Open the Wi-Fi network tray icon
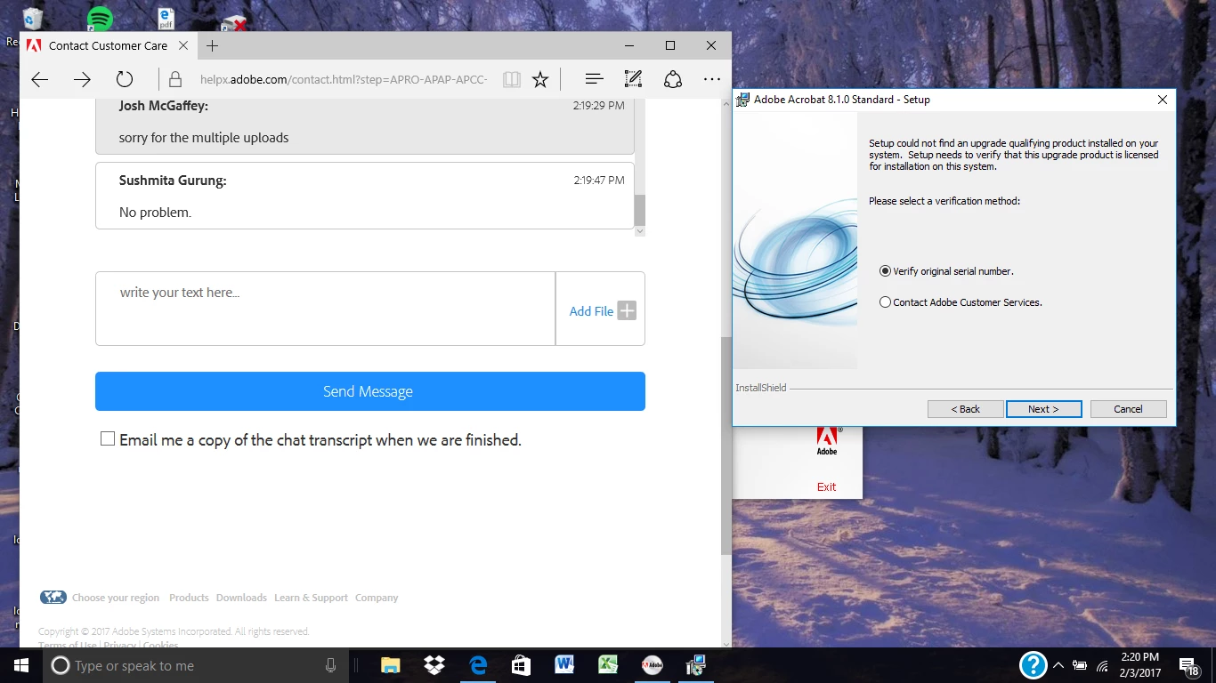1216x683 pixels. tap(1102, 665)
